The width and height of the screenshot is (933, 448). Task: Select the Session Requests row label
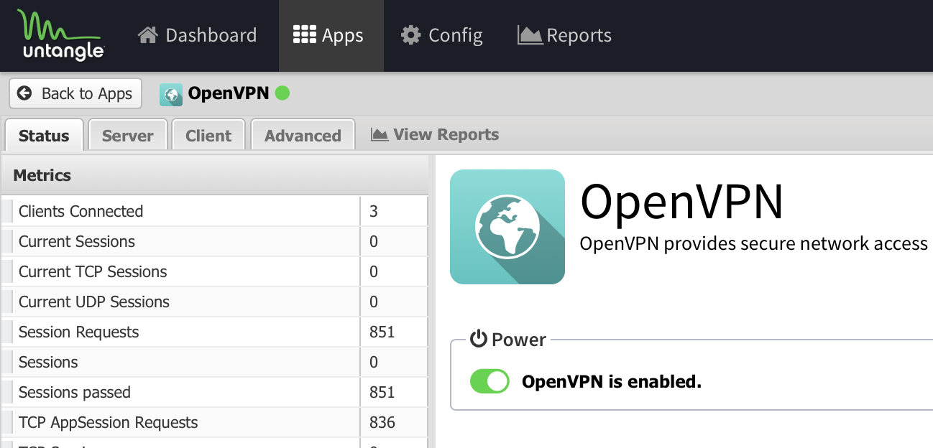(79, 332)
